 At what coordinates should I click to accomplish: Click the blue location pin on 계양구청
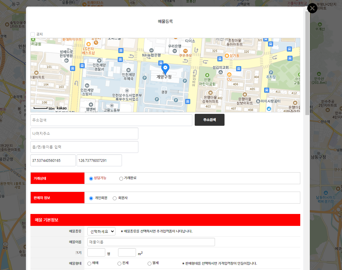pos(165,68)
